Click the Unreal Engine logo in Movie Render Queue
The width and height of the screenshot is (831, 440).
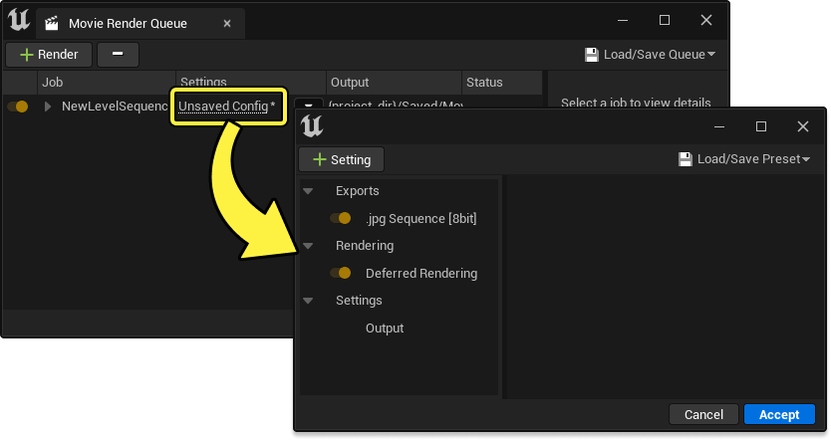[18, 22]
